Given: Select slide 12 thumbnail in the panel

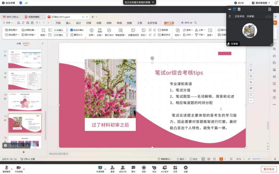Looking at the screenshot, I should [25, 80].
